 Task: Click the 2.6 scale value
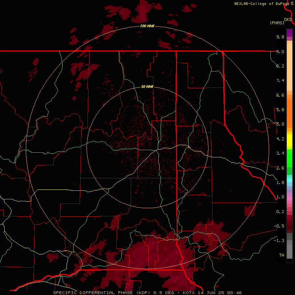click(x=280, y=168)
